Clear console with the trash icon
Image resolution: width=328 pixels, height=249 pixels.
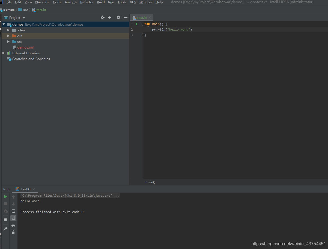click(13, 232)
